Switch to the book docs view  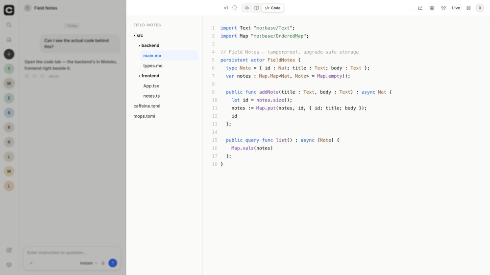pos(257,8)
